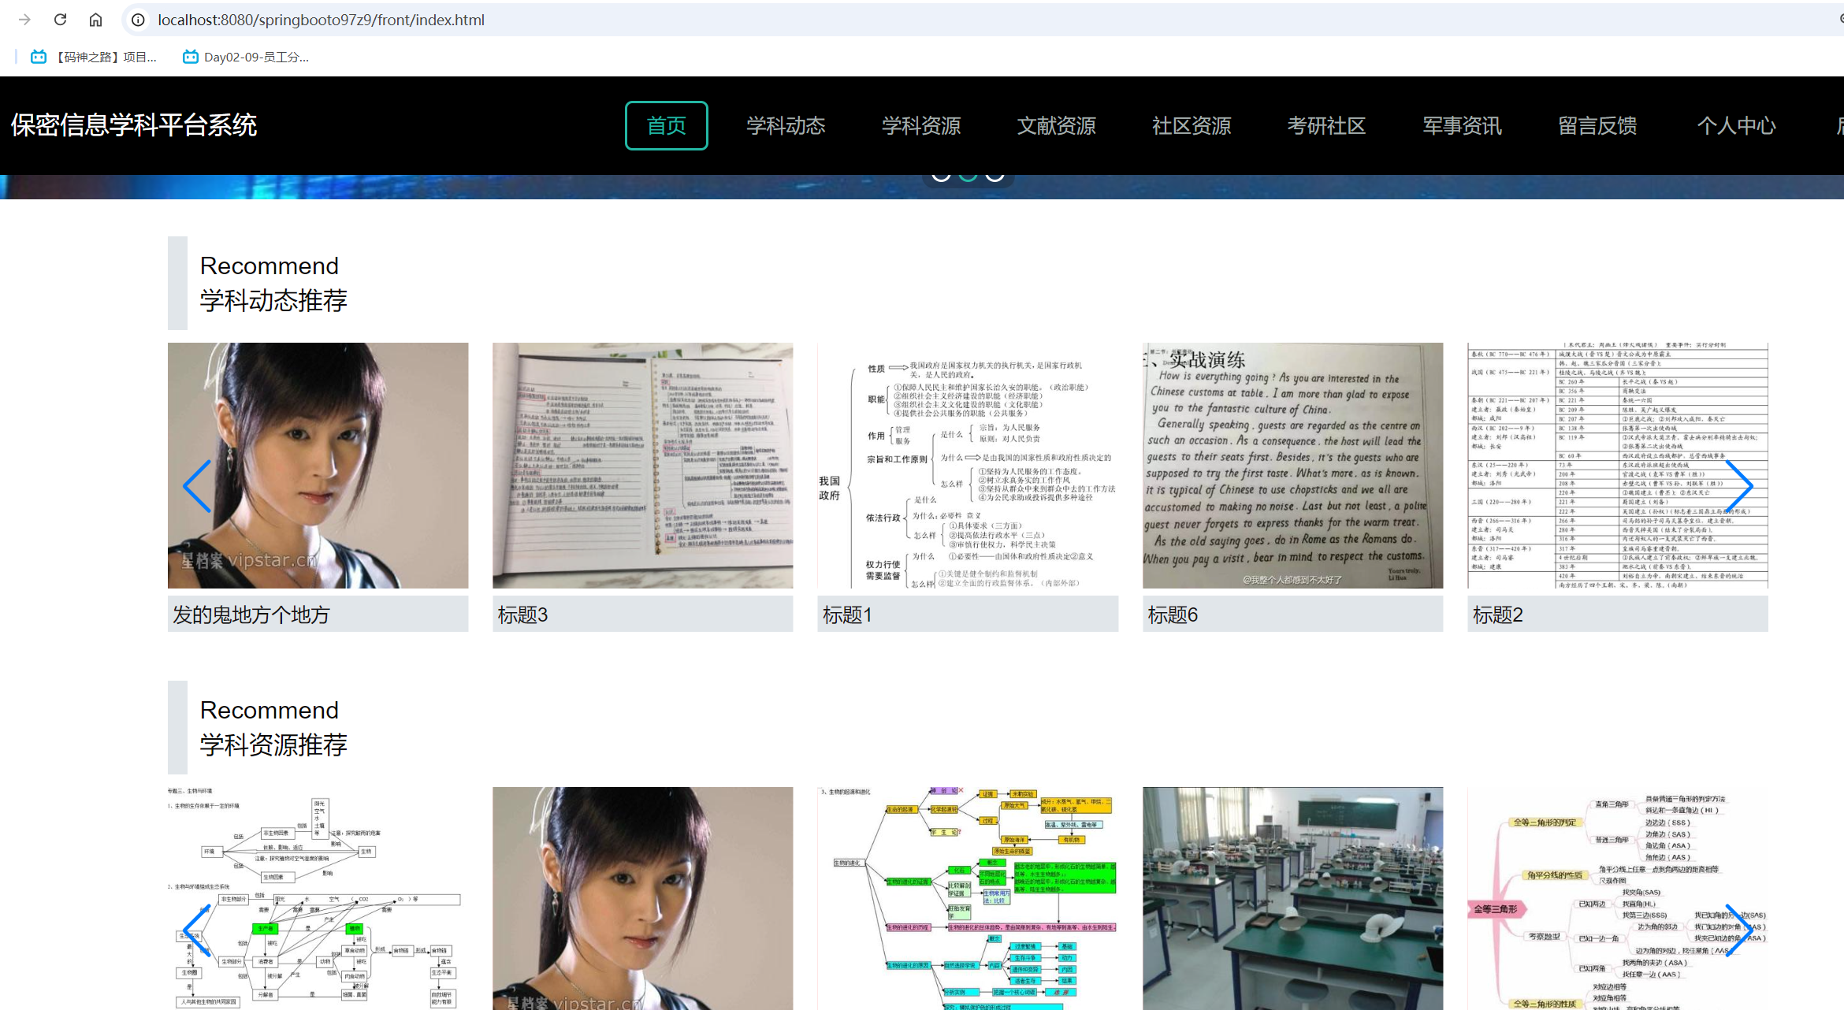
Task: Open the site info icon in address bar
Action: tap(137, 19)
